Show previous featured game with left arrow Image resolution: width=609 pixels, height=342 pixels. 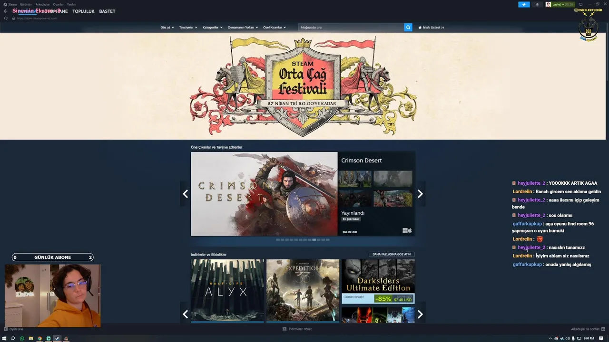pos(185,194)
